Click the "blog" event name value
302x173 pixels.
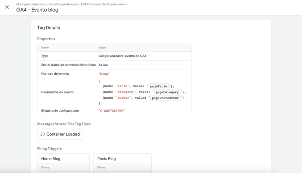click(104, 74)
